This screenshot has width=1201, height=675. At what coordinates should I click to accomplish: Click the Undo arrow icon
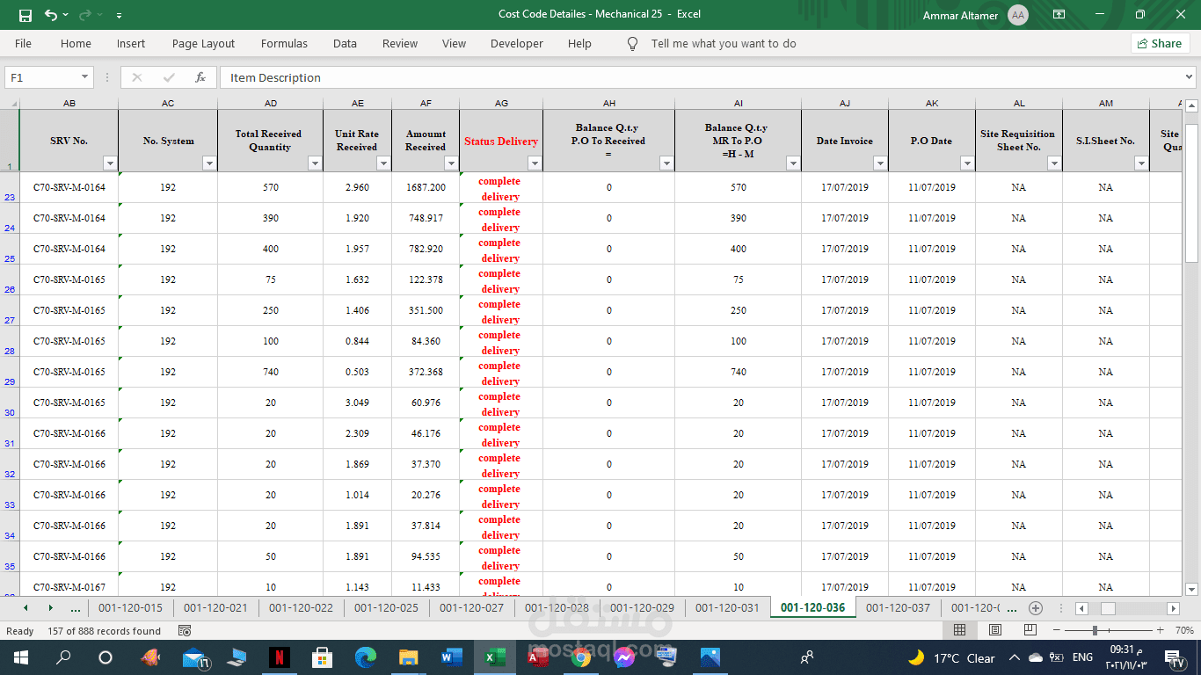click(x=51, y=15)
